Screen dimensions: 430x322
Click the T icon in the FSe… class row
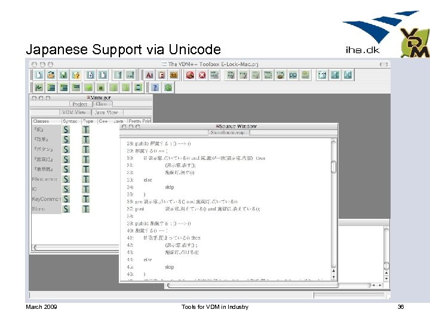click(86, 179)
